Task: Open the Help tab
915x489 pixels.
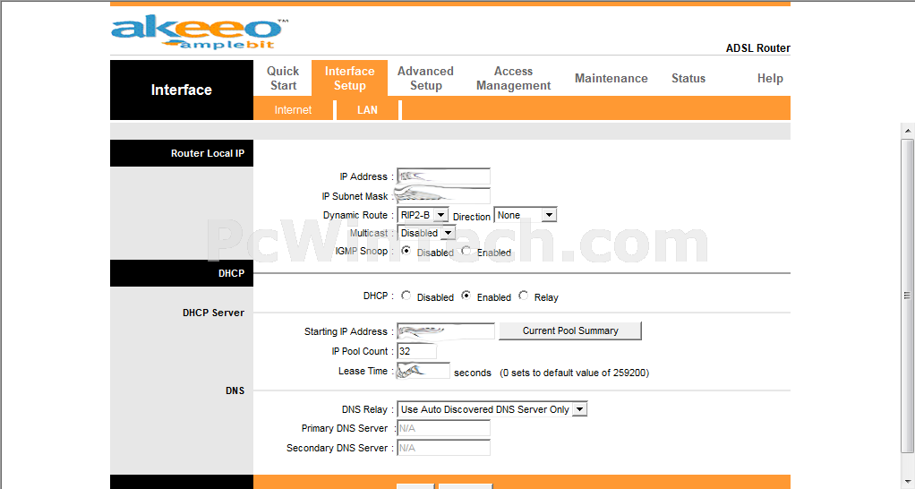Action: pyautogui.click(x=770, y=78)
